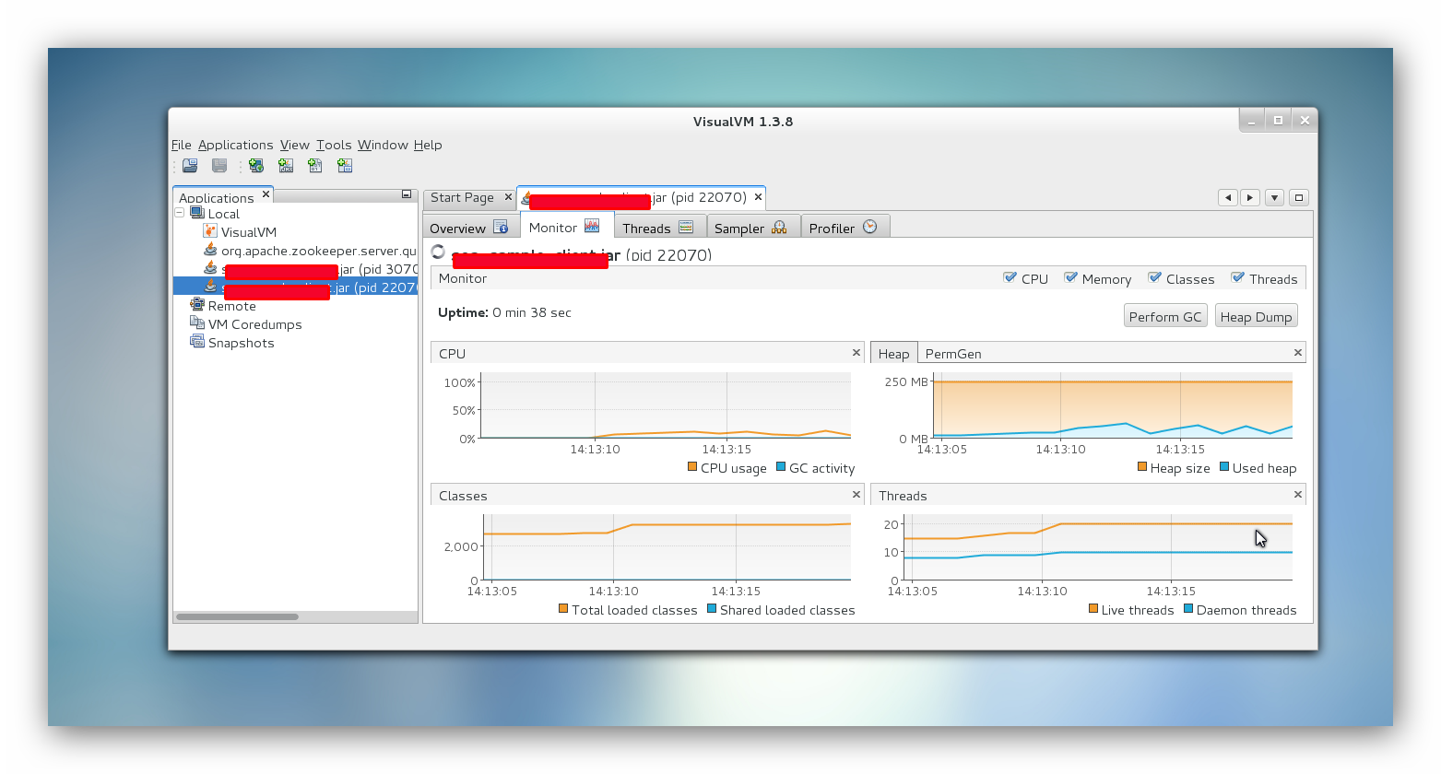The width and height of the screenshot is (1441, 774).
Task: Close the Threads chart panel
Action: pyautogui.click(x=1297, y=494)
